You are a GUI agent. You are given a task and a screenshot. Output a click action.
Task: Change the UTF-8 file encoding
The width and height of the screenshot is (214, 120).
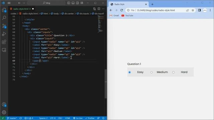(53, 118)
